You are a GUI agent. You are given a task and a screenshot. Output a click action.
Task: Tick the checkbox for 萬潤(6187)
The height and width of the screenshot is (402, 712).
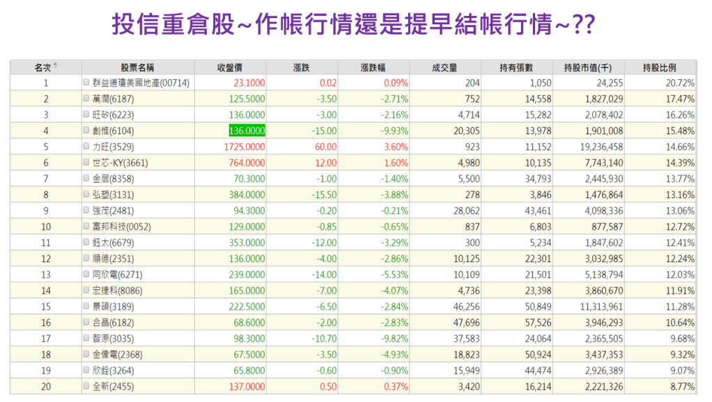86,99
